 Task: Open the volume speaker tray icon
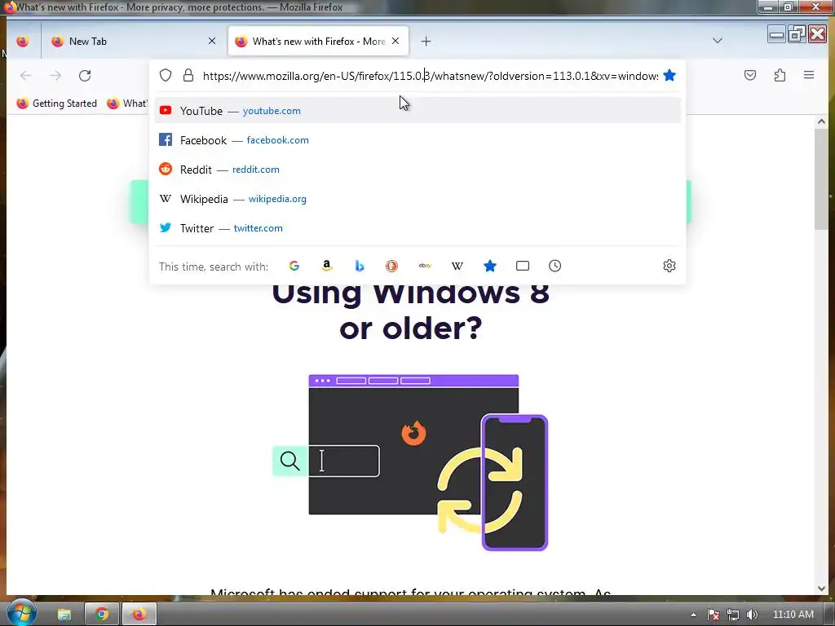751,615
